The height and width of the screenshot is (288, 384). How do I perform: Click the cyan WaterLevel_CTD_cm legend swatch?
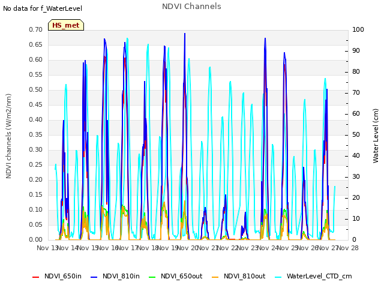[x=278, y=277]
